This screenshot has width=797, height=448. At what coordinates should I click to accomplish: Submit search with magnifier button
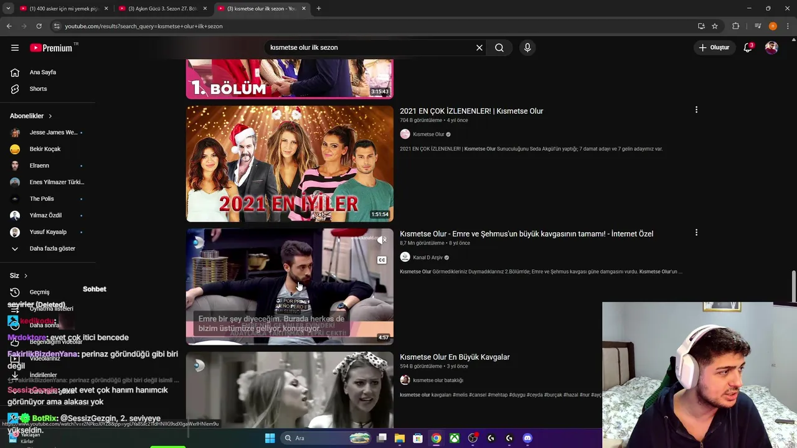pyautogui.click(x=499, y=47)
